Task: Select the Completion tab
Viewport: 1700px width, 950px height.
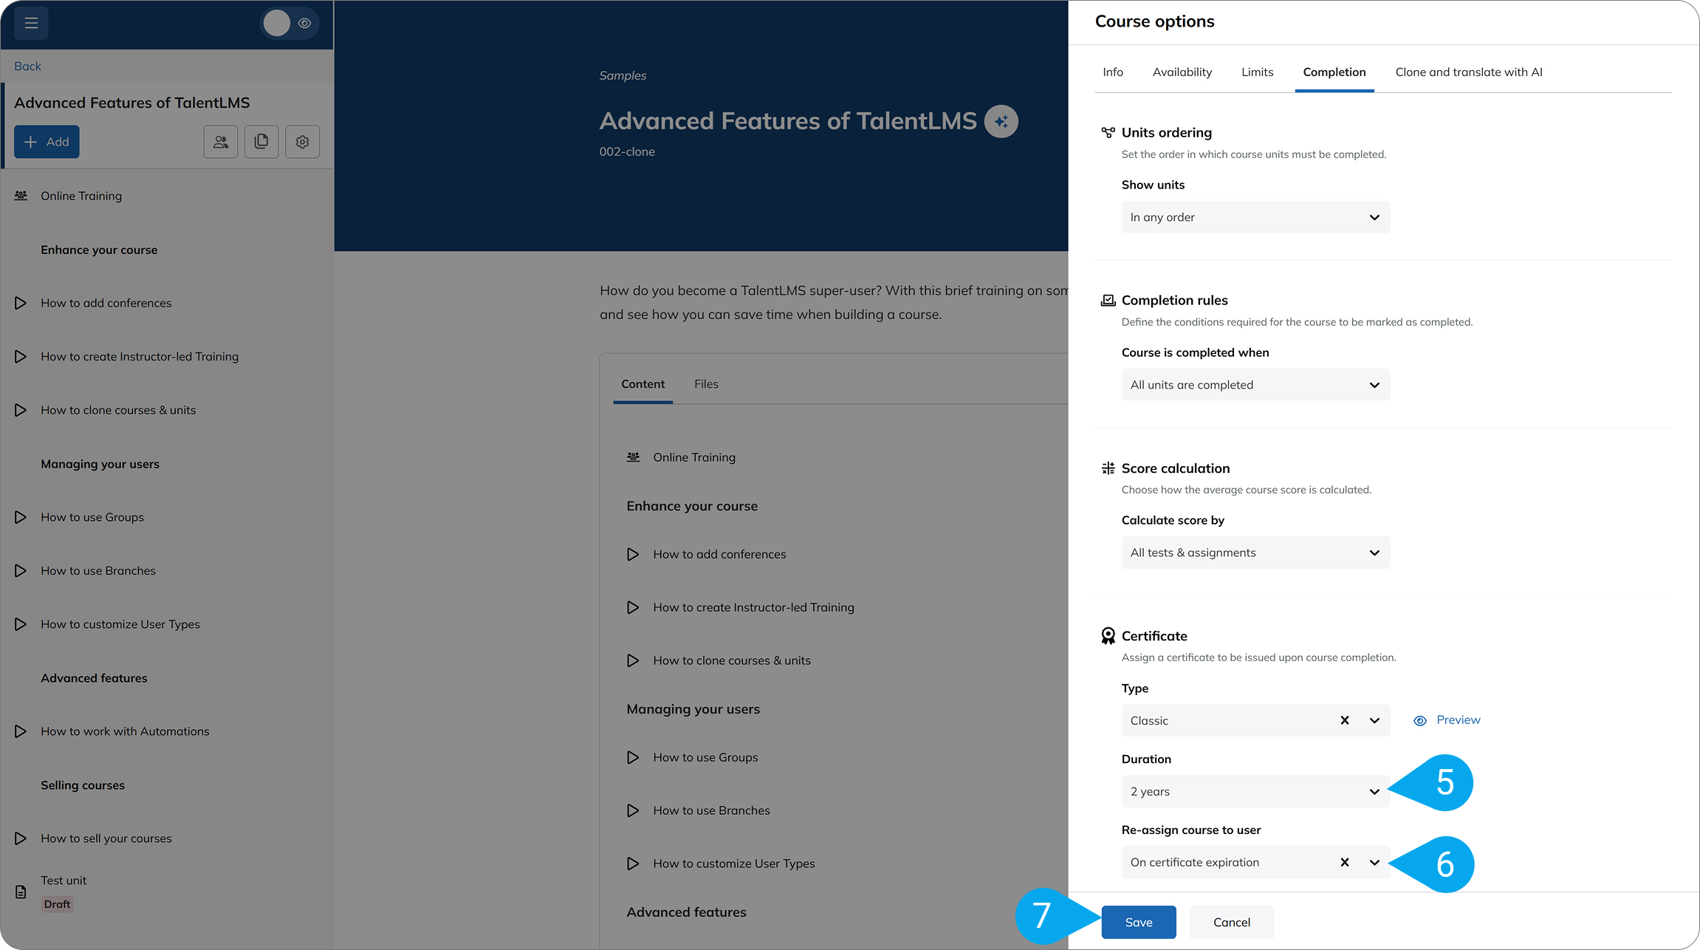Action: point(1334,72)
